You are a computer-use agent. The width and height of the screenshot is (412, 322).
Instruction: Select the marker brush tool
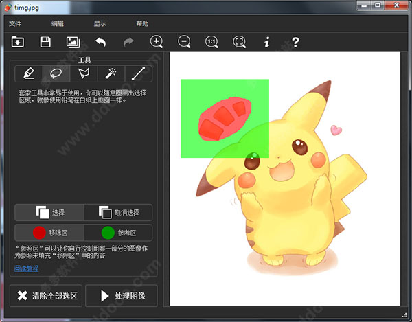tap(29, 73)
